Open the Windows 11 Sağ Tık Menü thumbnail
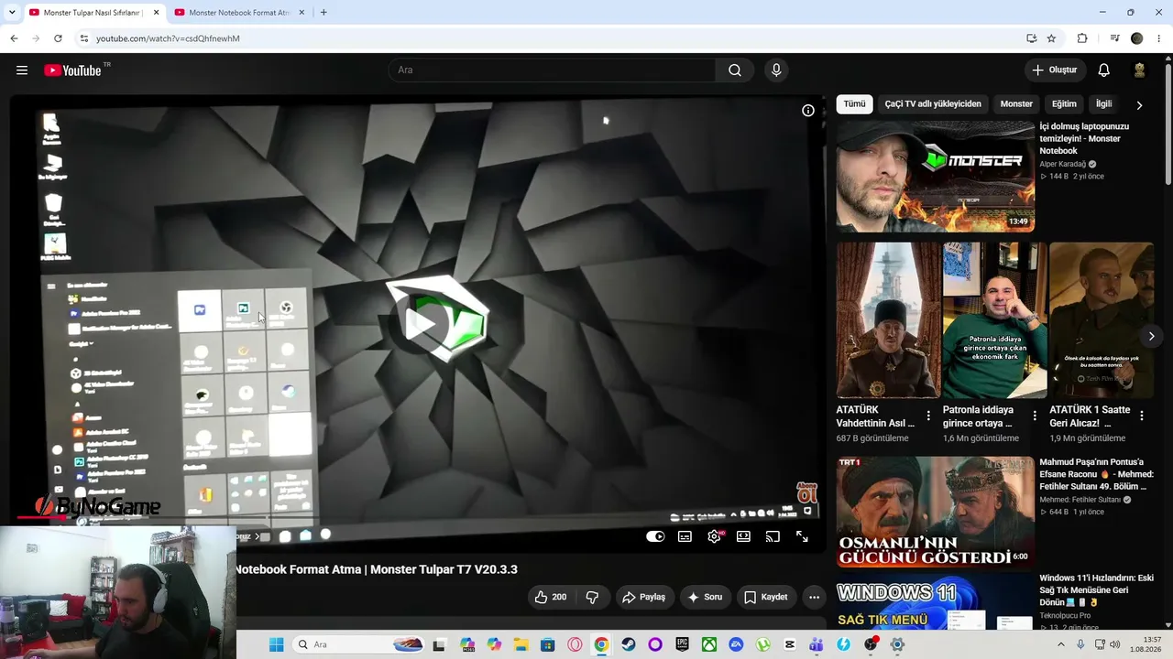 (x=936, y=601)
